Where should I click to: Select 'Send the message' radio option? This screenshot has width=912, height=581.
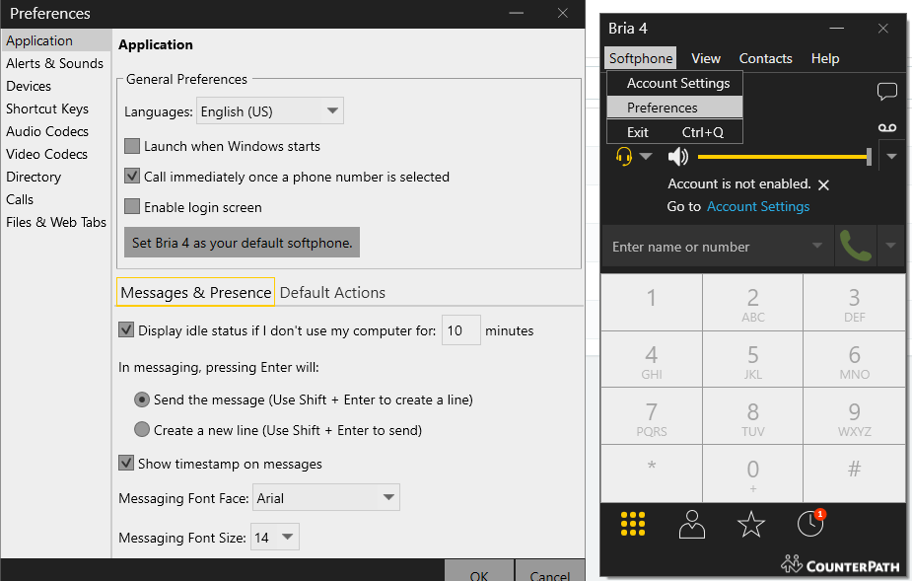(142, 399)
